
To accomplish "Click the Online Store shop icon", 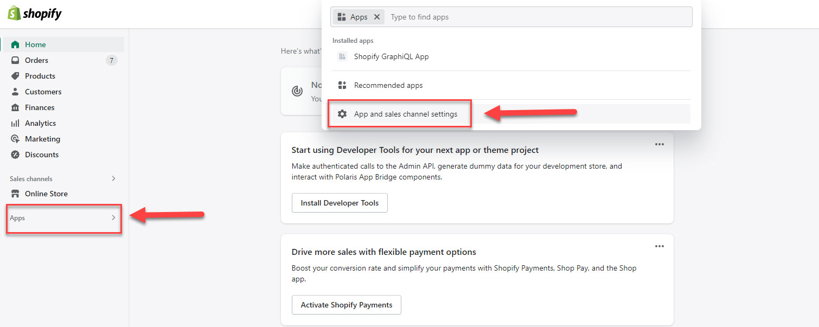I will click(x=15, y=194).
